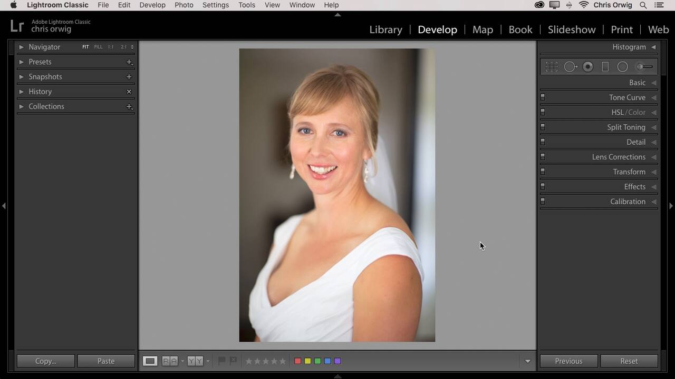
Task: Reset the photo's develop settings
Action: [x=629, y=361]
